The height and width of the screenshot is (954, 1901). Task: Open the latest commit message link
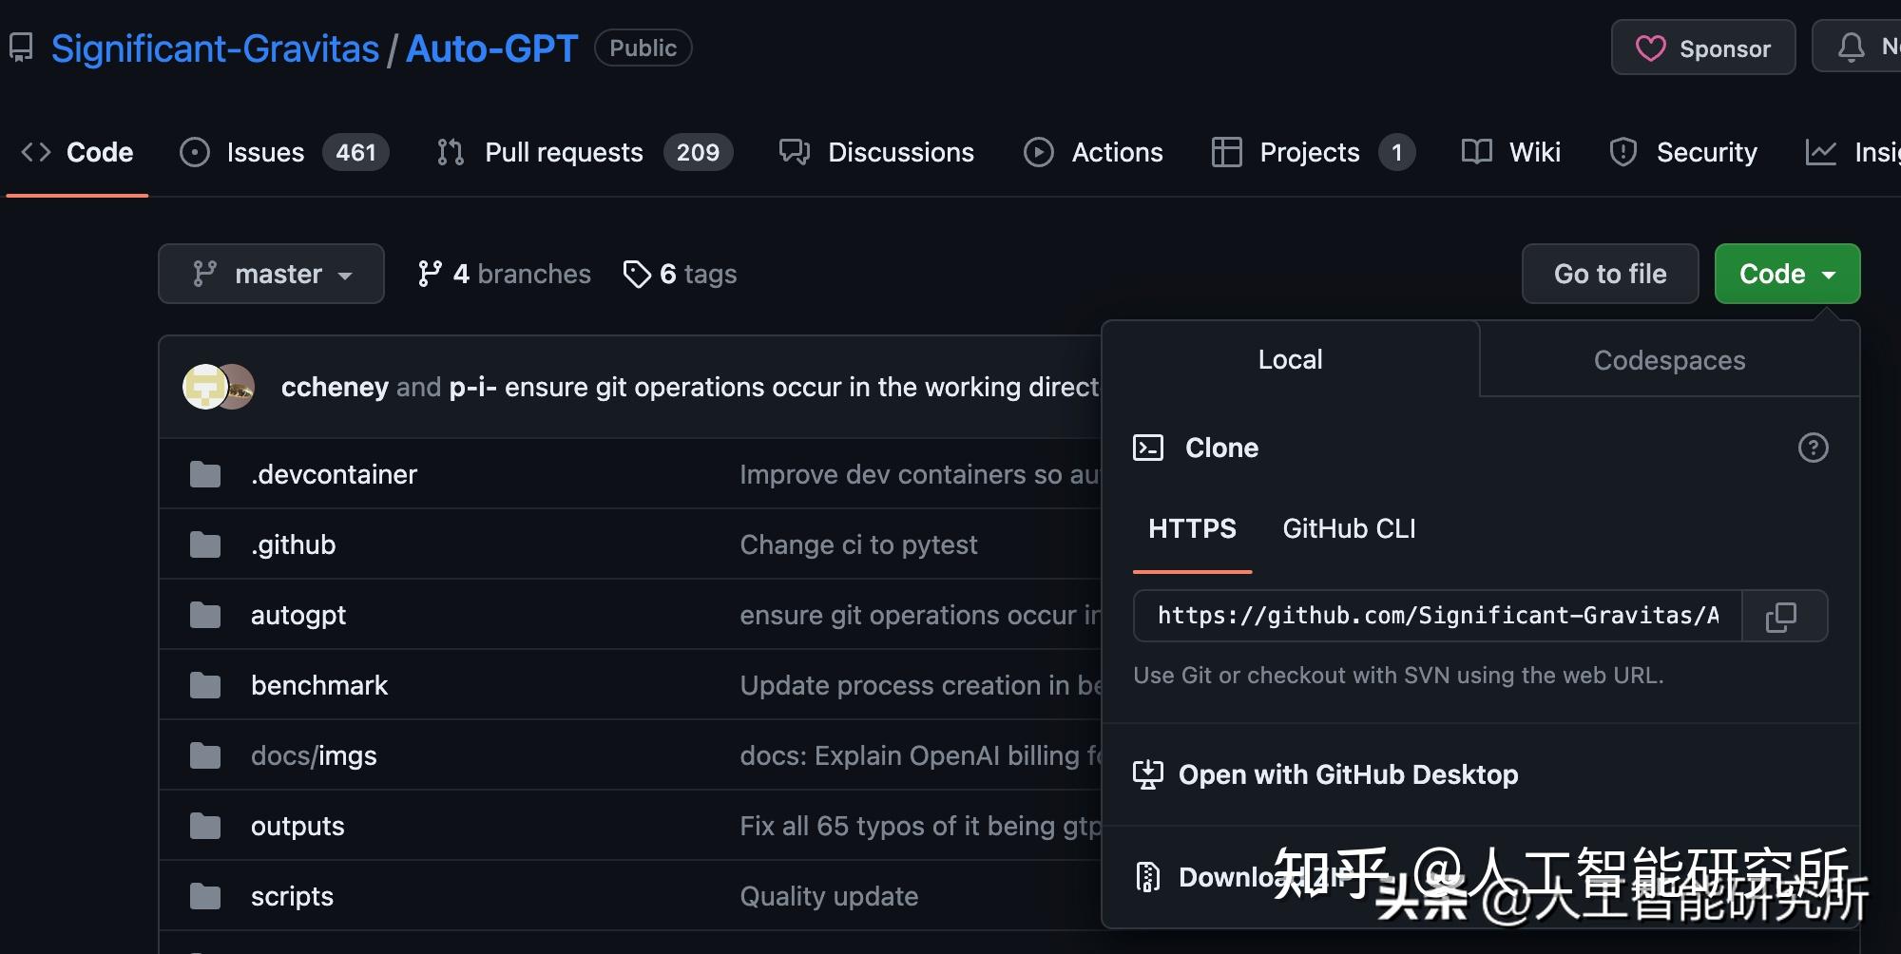point(802,387)
